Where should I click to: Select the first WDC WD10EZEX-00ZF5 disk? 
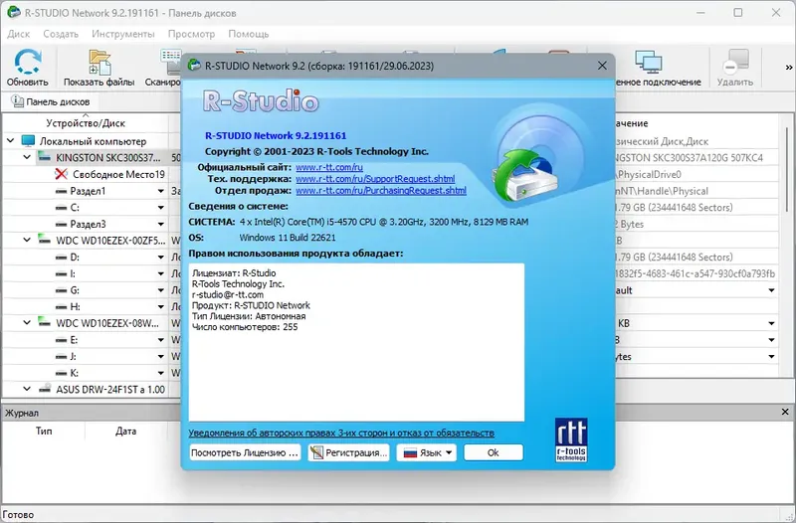110,241
